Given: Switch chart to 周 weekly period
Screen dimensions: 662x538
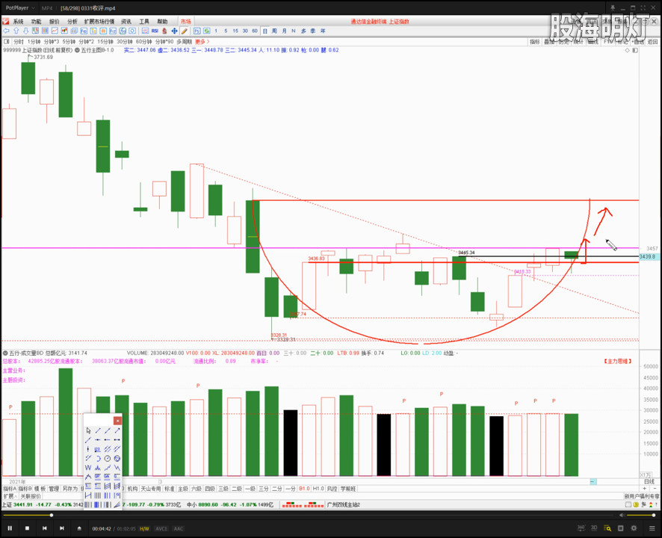Looking at the screenshot, I should coord(274,31).
